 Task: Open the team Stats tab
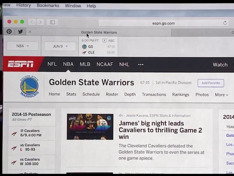coord(71,94)
